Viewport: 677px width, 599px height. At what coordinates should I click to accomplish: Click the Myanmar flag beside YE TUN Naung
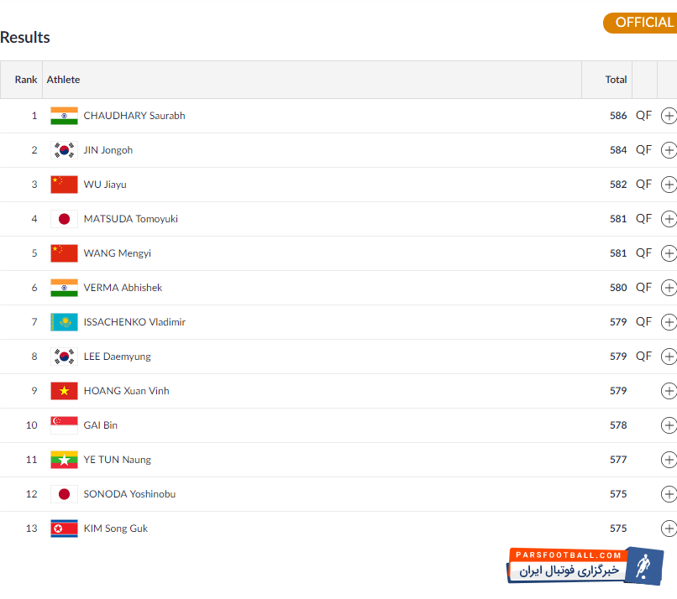[x=64, y=460]
